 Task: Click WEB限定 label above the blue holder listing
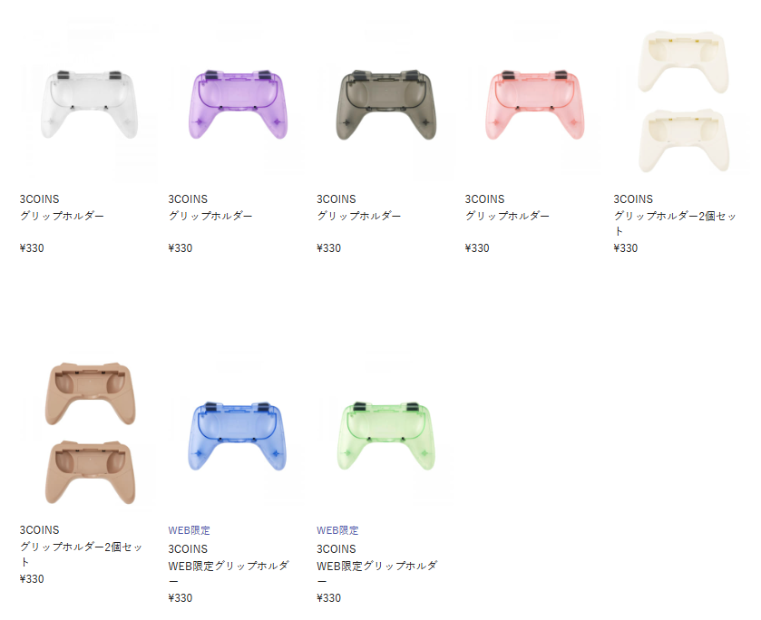click(x=190, y=530)
